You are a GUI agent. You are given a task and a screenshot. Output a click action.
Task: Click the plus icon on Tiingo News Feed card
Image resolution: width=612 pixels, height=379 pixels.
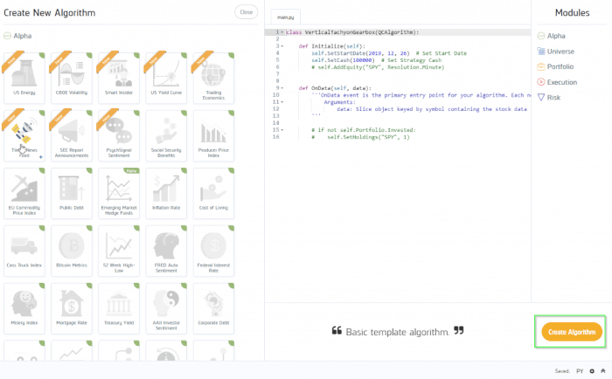(x=40, y=157)
